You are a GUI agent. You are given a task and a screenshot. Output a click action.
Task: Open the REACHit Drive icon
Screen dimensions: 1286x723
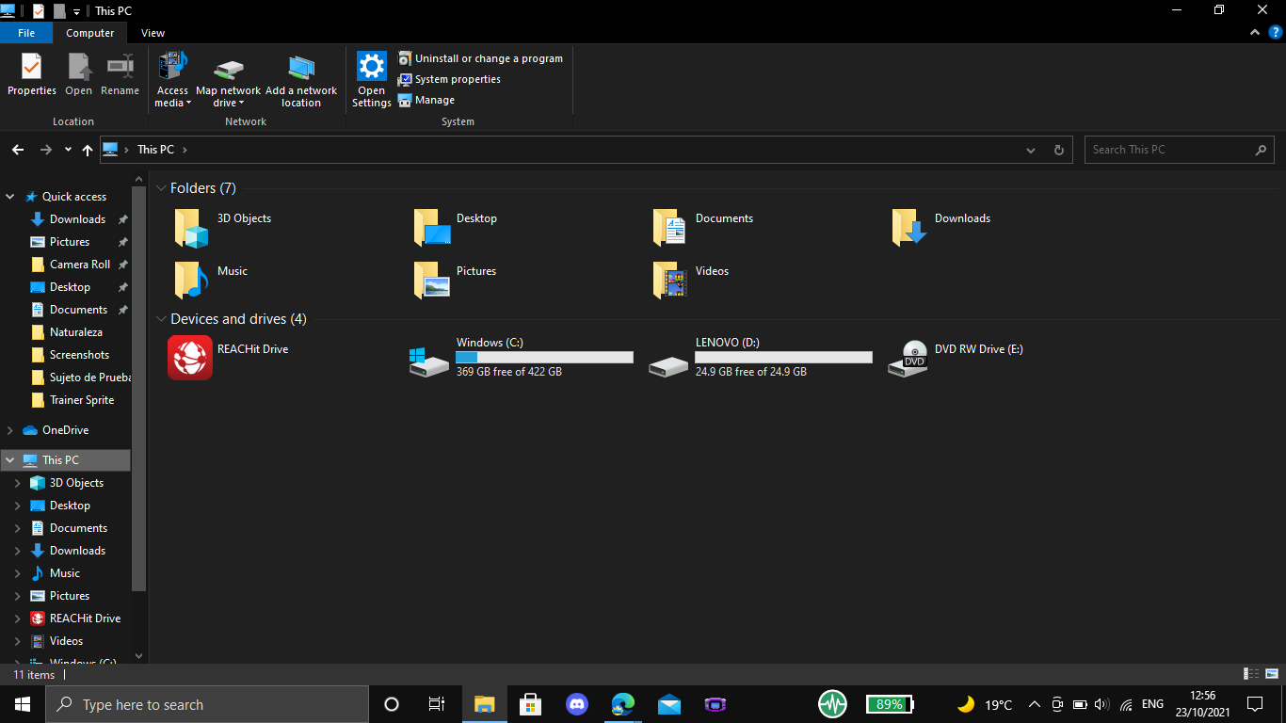click(190, 358)
